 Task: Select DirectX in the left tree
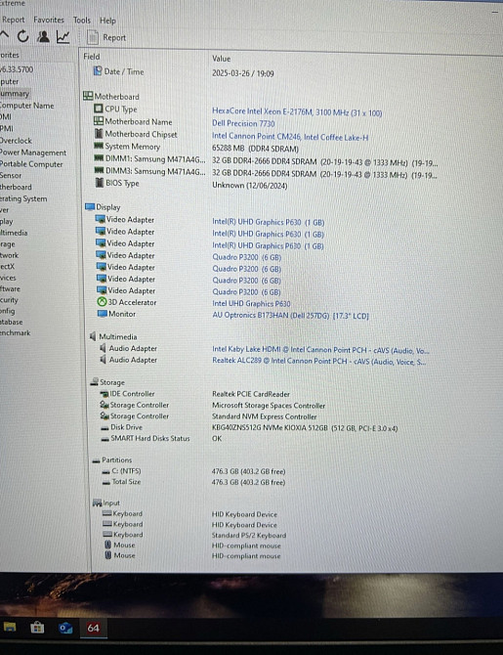(x=8, y=267)
